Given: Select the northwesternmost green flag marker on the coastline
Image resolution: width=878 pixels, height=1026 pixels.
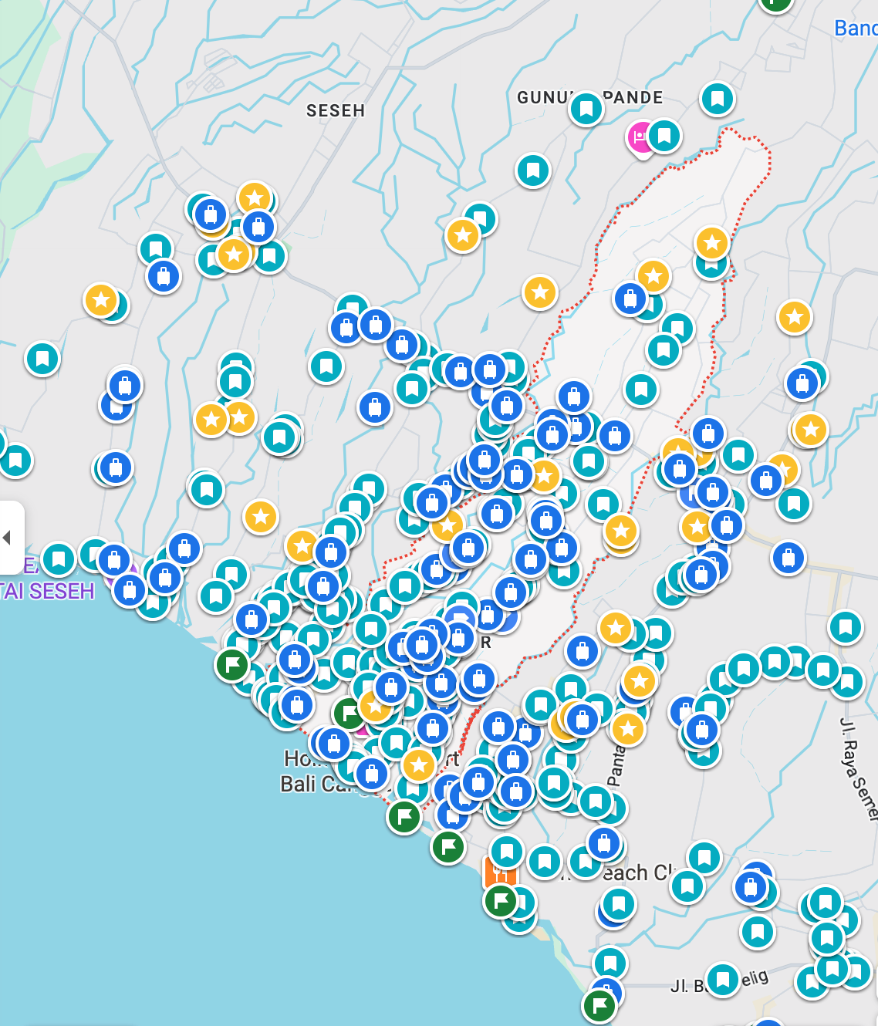Looking at the screenshot, I should 232,664.
